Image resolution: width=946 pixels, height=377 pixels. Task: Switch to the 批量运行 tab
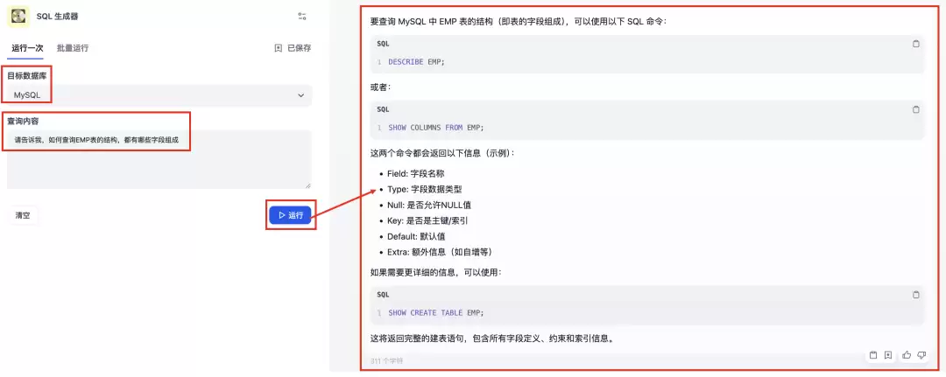(73, 48)
